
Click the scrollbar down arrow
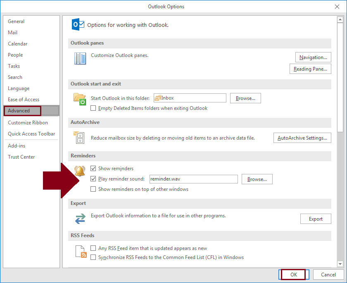[340, 264]
